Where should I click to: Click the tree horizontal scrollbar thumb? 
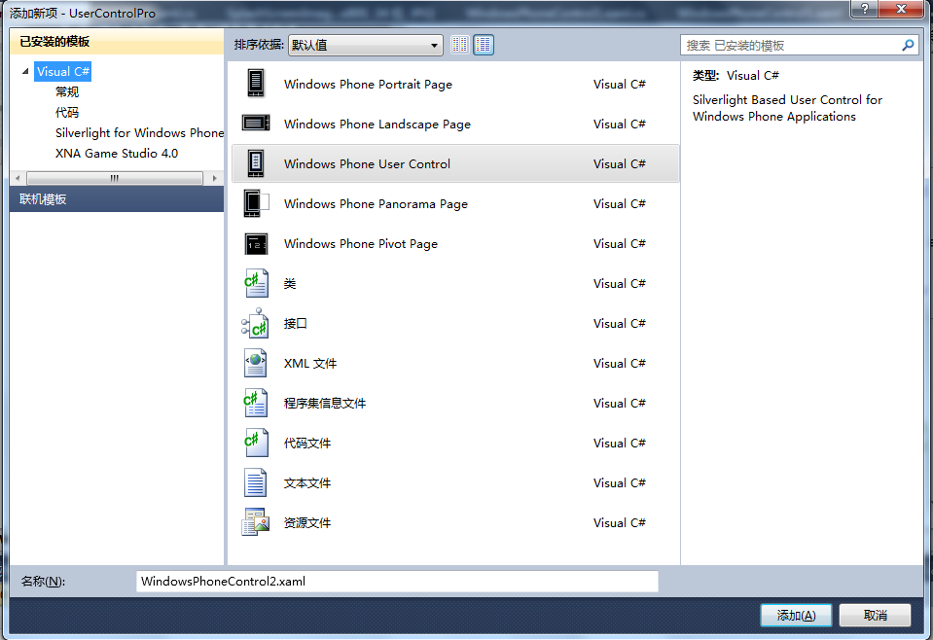114,178
